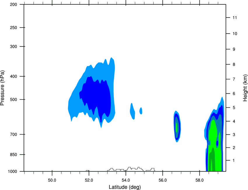248x190 pixels.
Task: Click the light blue patch near 54.3 degrees
Action: [x=132, y=111]
